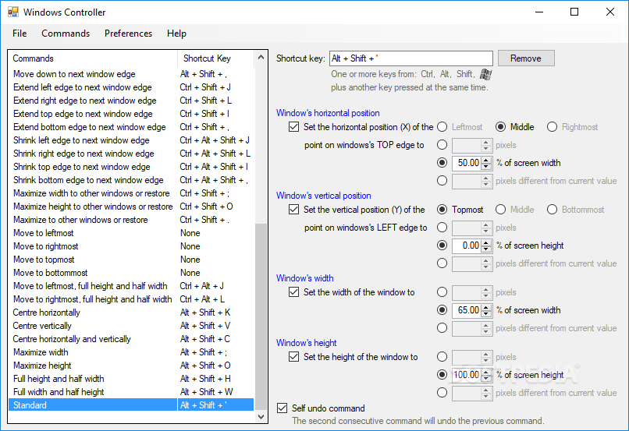
Task: Select the Move to topmost command
Action: pos(131,260)
